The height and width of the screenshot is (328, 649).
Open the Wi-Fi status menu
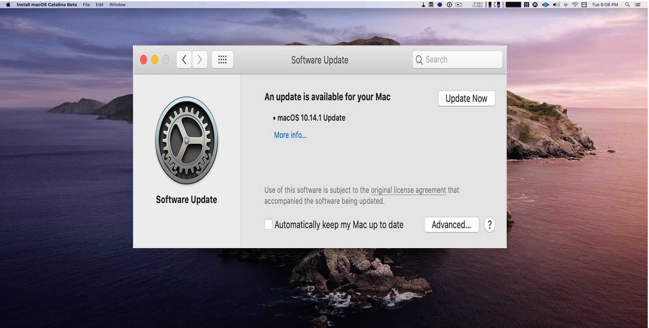pos(575,5)
